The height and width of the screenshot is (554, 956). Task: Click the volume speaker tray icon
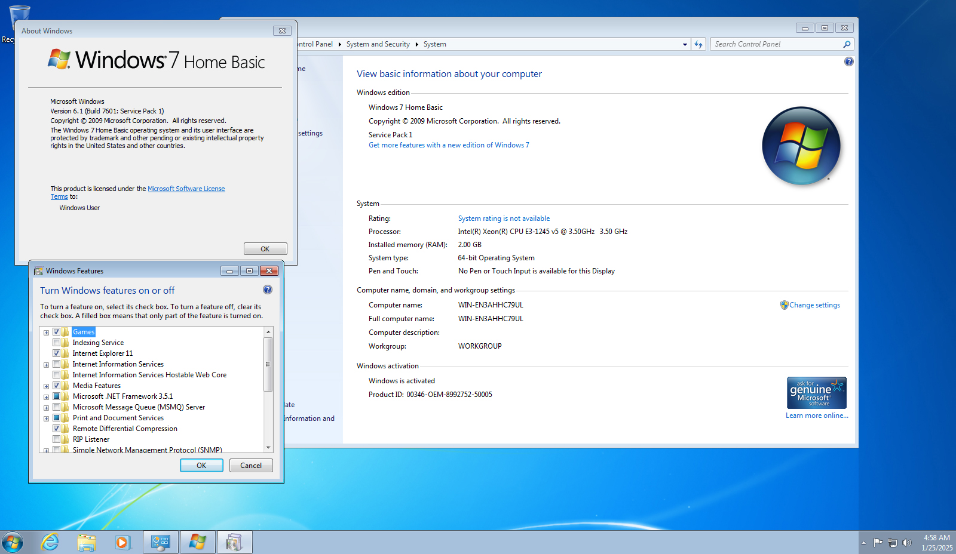[907, 543]
